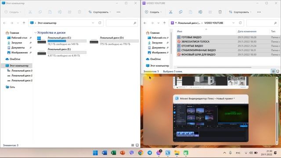Refresh the VIDEO YOUTUBE folder

(240, 23)
